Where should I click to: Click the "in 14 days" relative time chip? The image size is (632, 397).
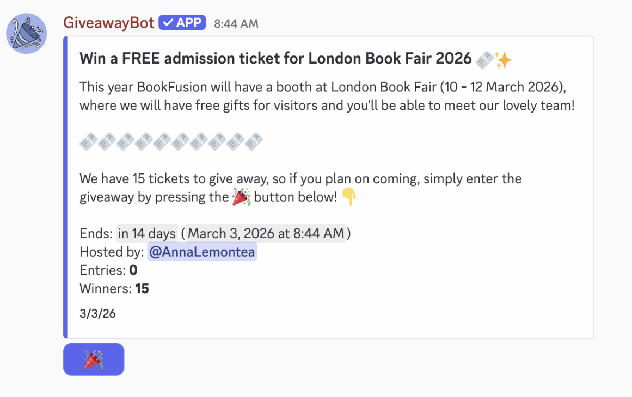point(147,234)
